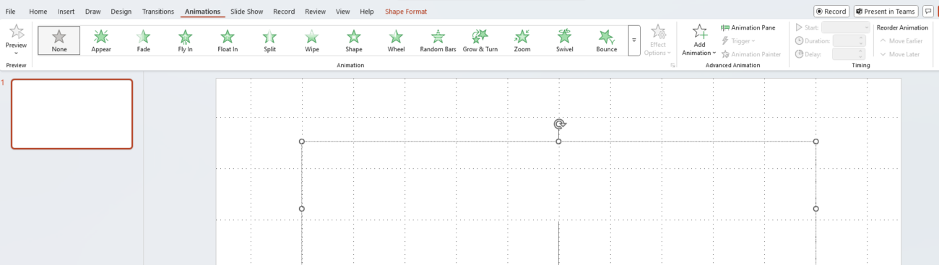Apply the Shape animation
The height and width of the screenshot is (265, 939).
[x=354, y=41]
